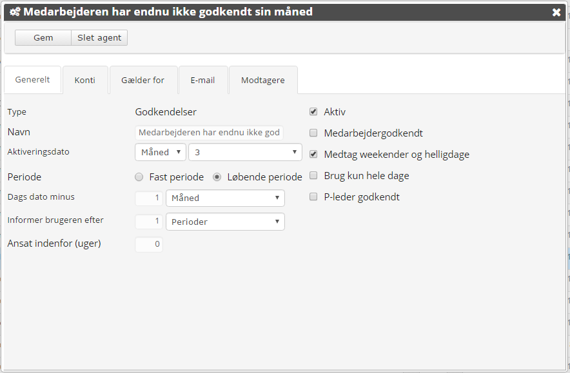The image size is (570, 373).
Task: Enable Brug kun hele dage
Action: [x=313, y=175]
